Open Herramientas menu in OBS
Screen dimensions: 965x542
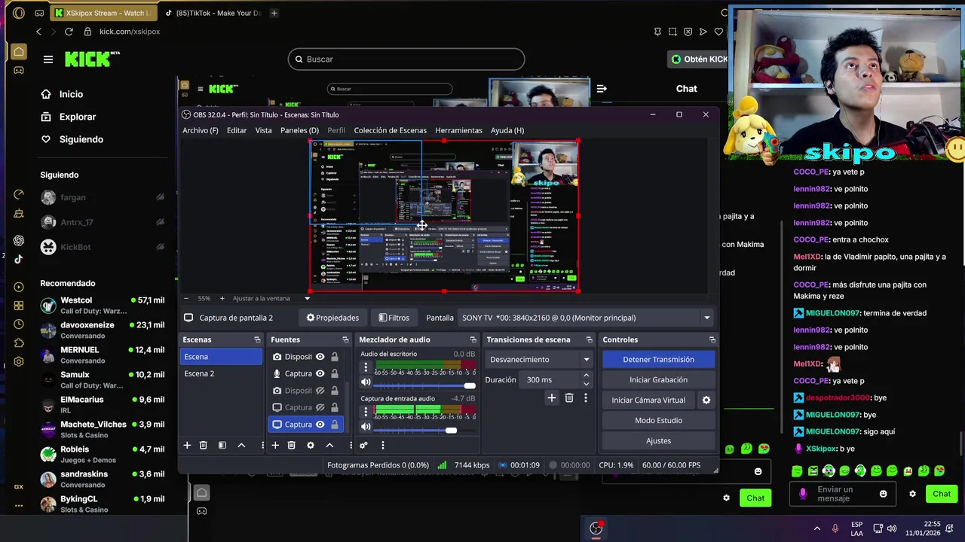[458, 130]
